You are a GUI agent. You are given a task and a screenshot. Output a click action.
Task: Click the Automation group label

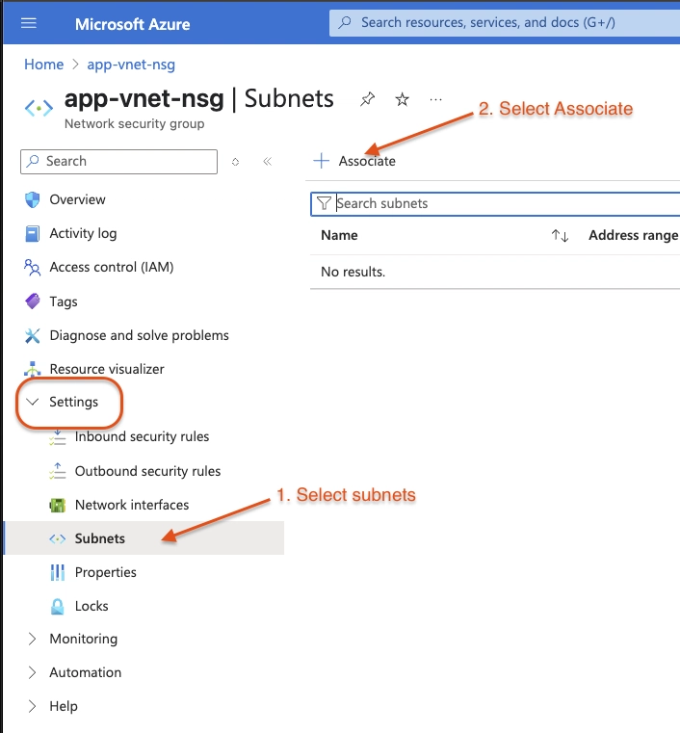coord(86,672)
